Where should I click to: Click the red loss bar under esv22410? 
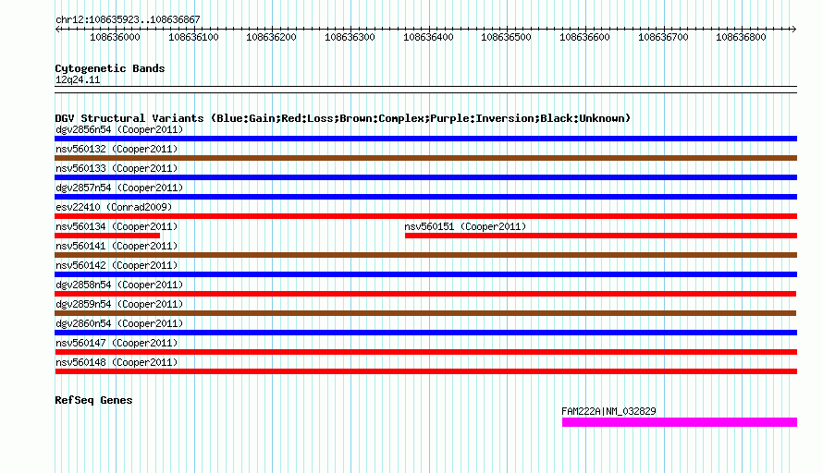click(425, 216)
